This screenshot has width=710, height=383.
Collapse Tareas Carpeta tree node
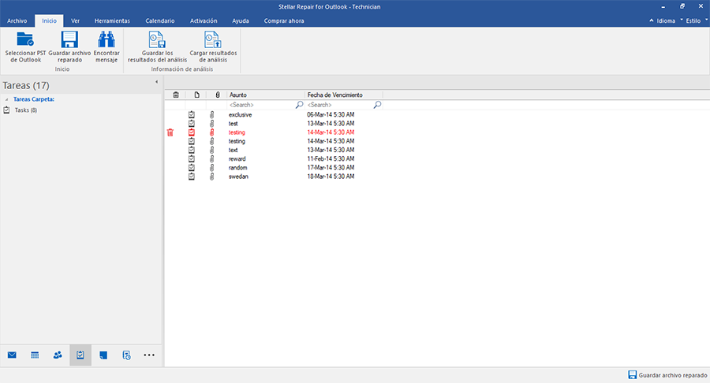[6, 99]
